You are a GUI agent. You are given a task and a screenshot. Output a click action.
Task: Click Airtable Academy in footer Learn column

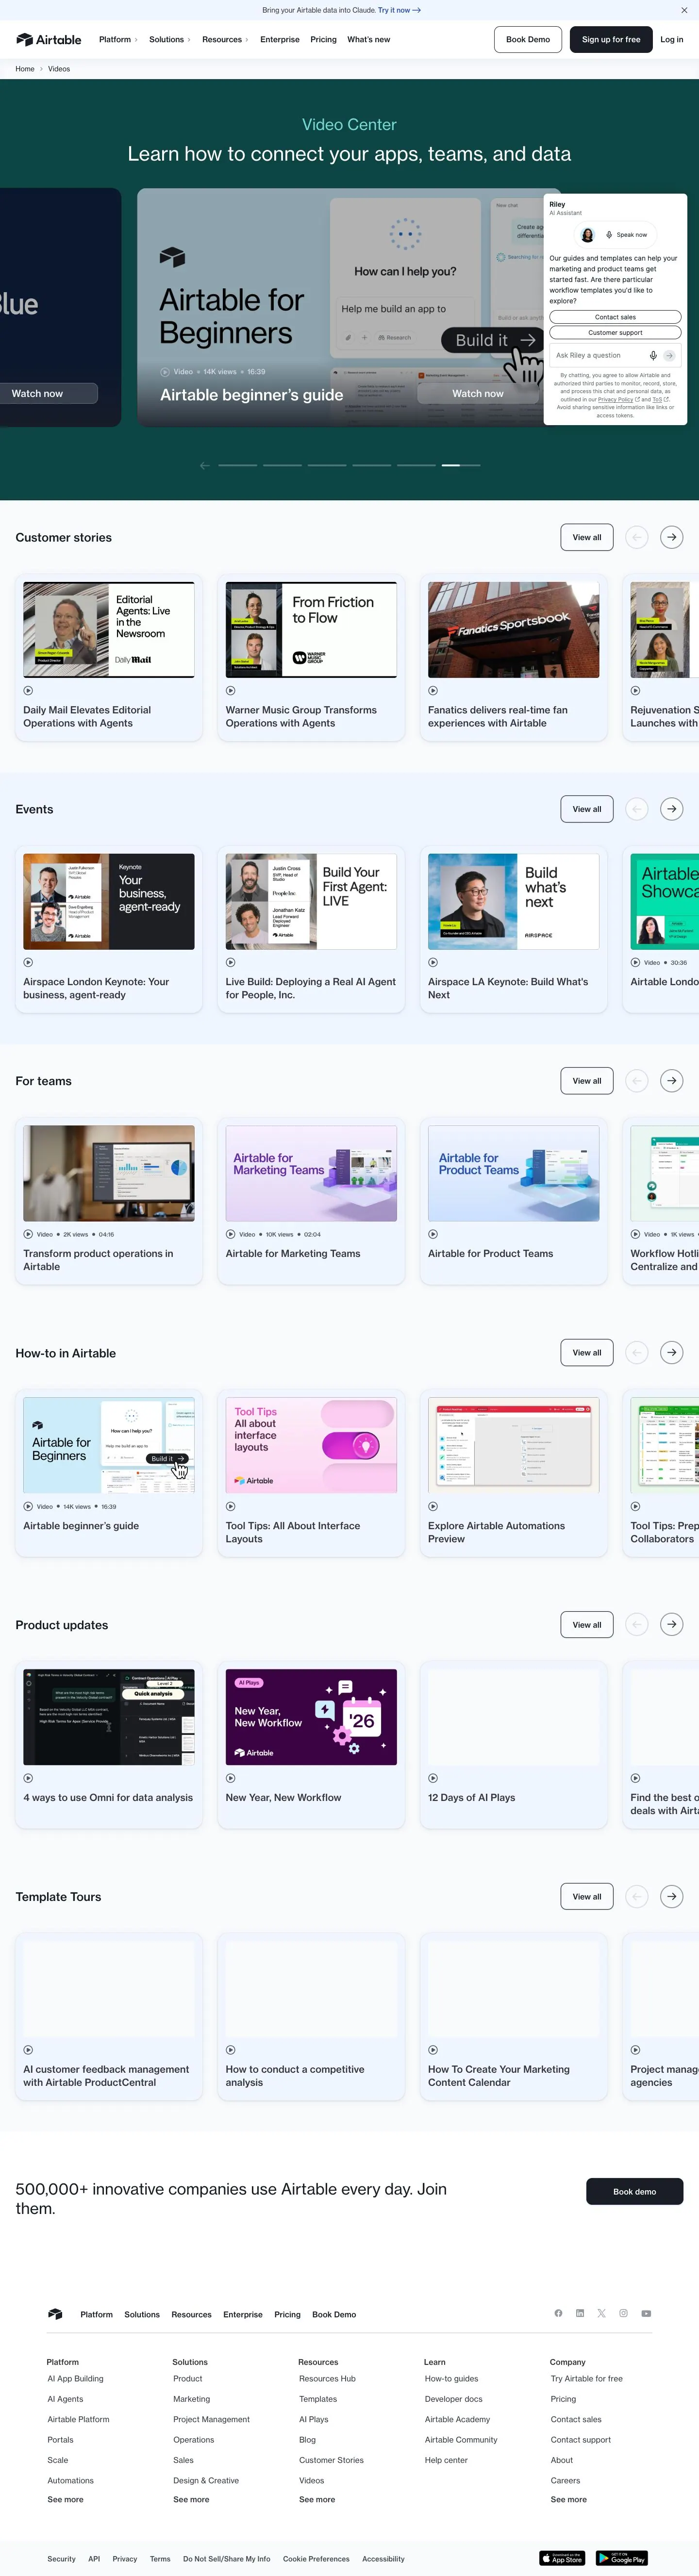pyautogui.click(x=457, y=2420)
